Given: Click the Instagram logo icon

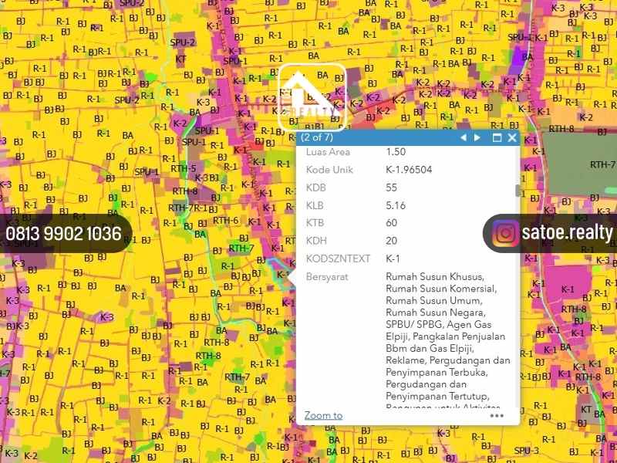Looking at the screenshot, I should [x=506, y=233].
